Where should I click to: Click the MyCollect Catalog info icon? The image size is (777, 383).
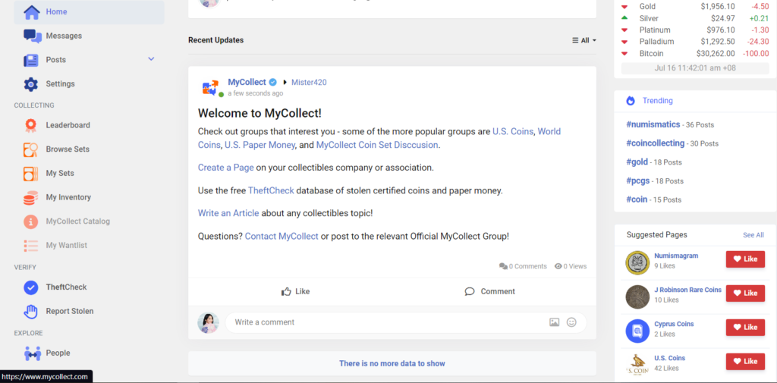tap(30, 221)
